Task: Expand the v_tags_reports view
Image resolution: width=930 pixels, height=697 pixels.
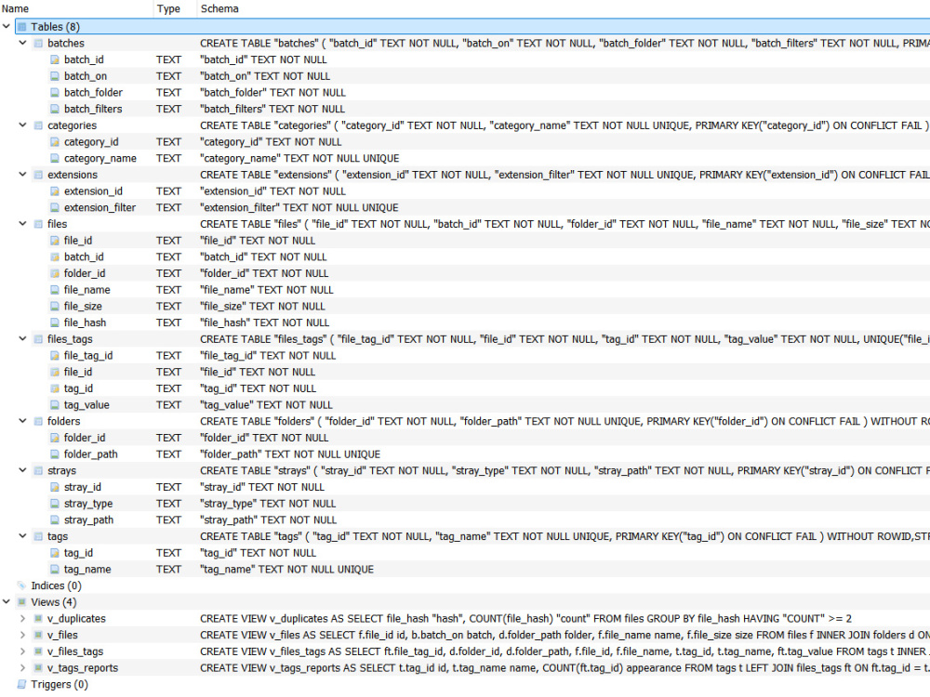Action: [22, 667]
